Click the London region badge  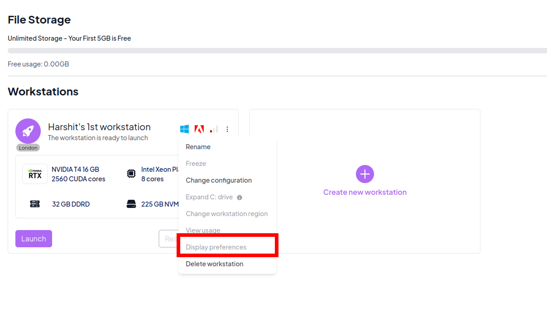tap(28, 148)
